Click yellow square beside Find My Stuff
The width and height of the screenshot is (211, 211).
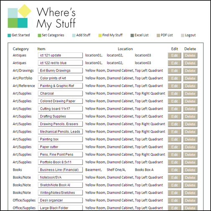100,36
